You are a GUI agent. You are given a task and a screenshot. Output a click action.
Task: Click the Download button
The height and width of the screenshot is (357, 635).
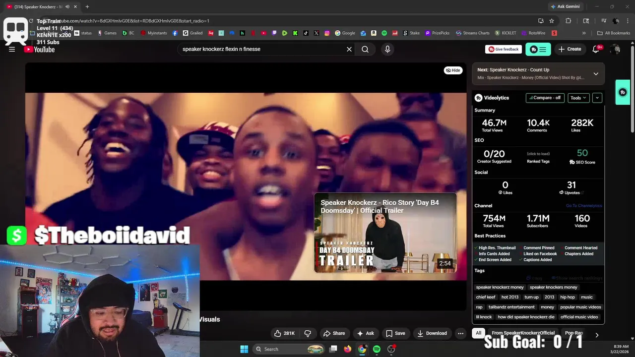tap(432, 333)
